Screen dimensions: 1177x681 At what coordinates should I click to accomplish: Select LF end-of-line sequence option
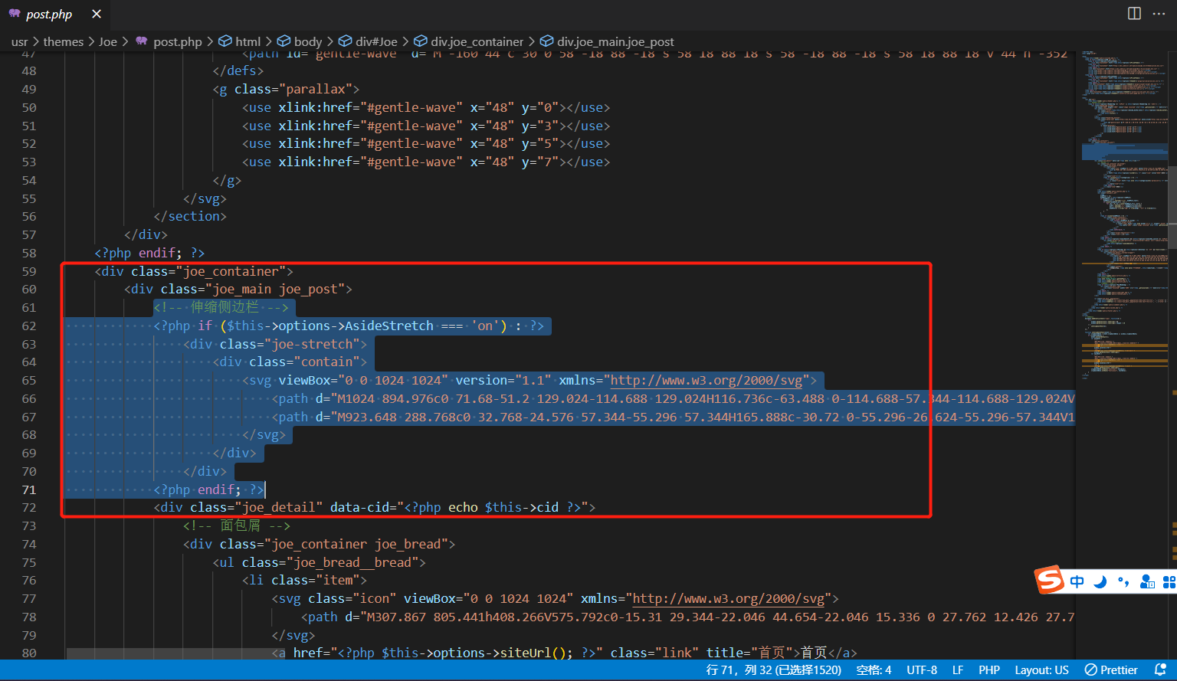(x=957, y=670)
